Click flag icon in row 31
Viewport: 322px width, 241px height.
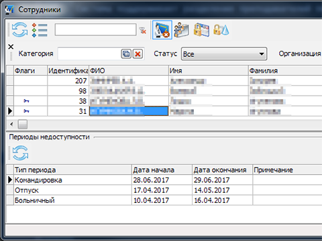pos(26,111)
